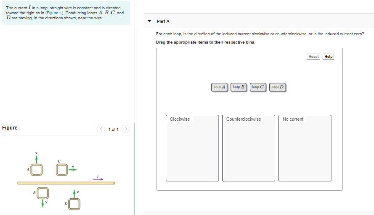Click the Part A heading
The height and width of the screenshot is (215, 374).
163,21
